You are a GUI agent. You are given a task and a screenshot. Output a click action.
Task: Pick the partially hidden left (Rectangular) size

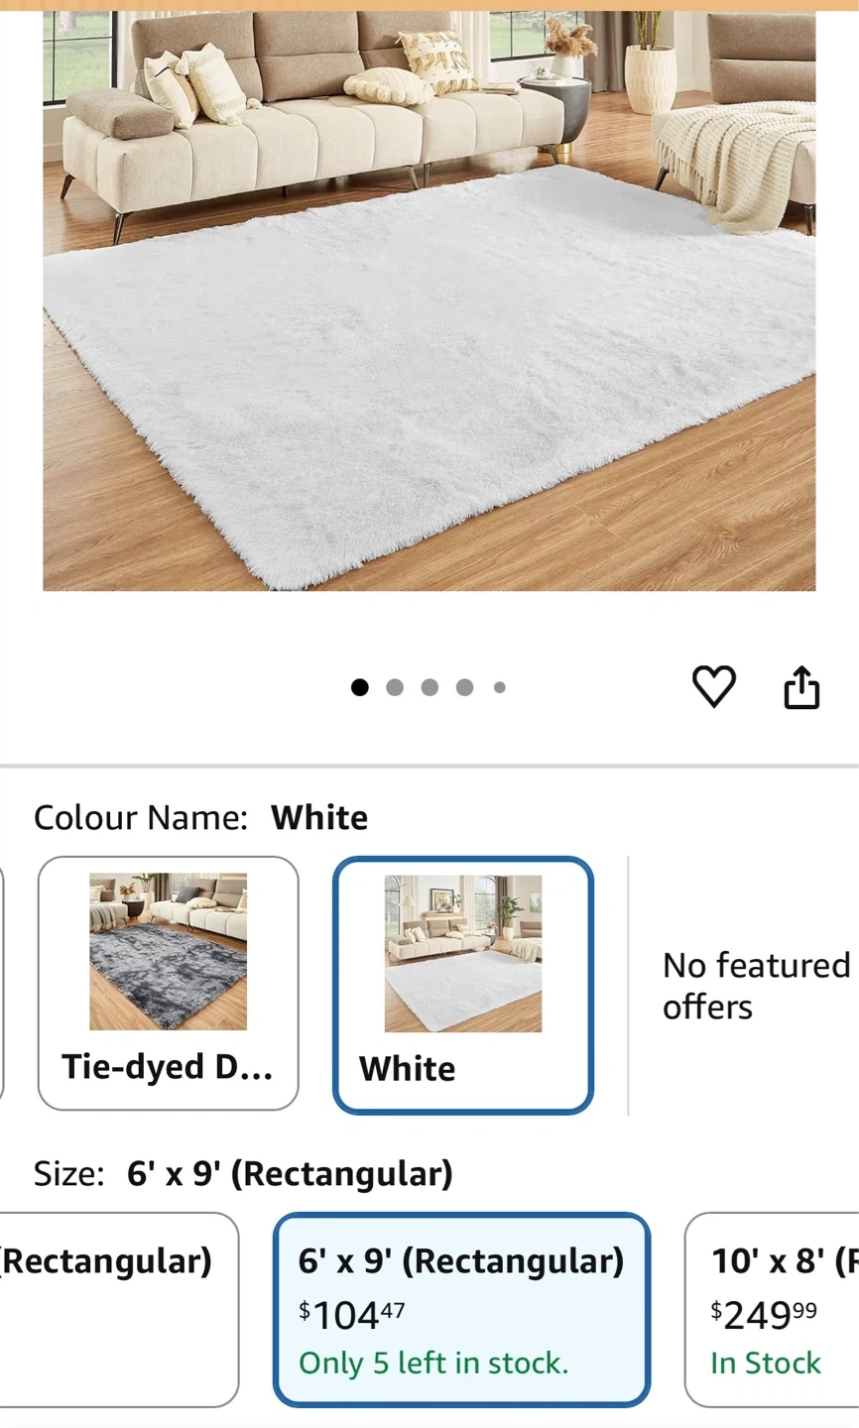(119, 1309)
